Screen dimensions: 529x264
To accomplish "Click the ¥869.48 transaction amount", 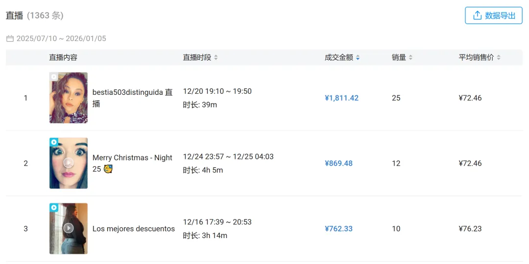I will [338, 163].
